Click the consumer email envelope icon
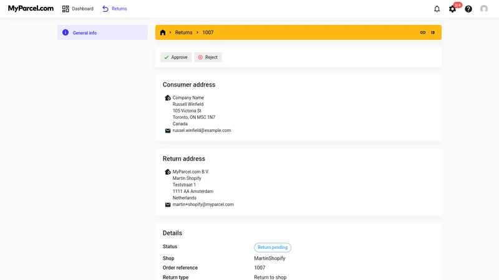 click(168, 131)
